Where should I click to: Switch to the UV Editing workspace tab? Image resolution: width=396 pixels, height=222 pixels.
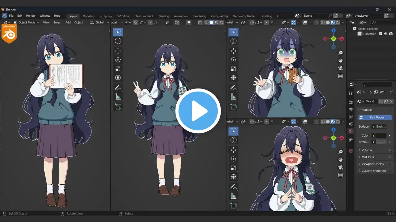pyautogui.click(x=123, y=16)
